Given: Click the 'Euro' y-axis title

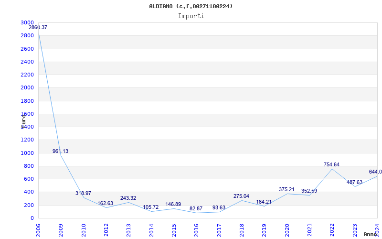Looking at the screenshot, I should click(x=23, y=121).
